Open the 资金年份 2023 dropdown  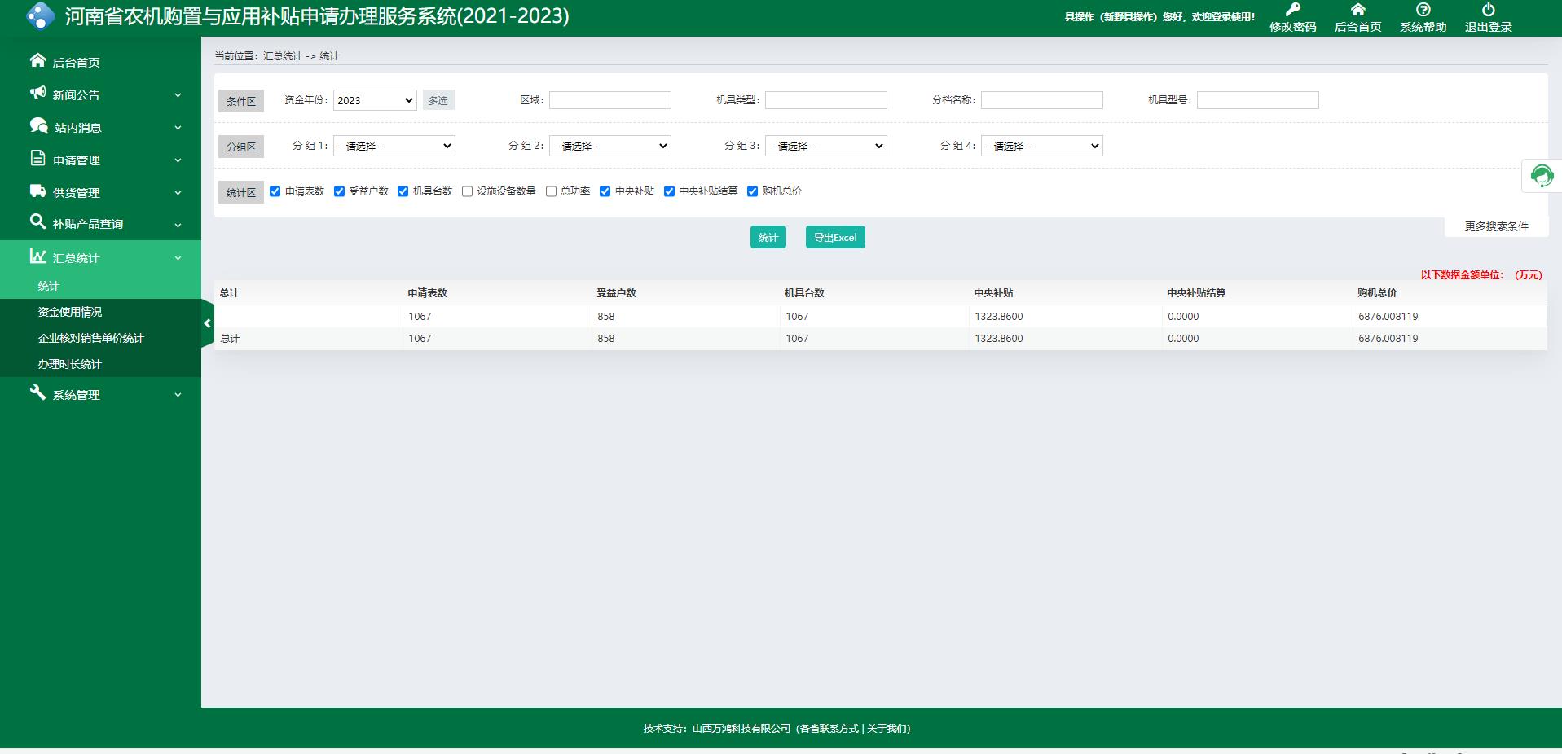pos(375,100)
